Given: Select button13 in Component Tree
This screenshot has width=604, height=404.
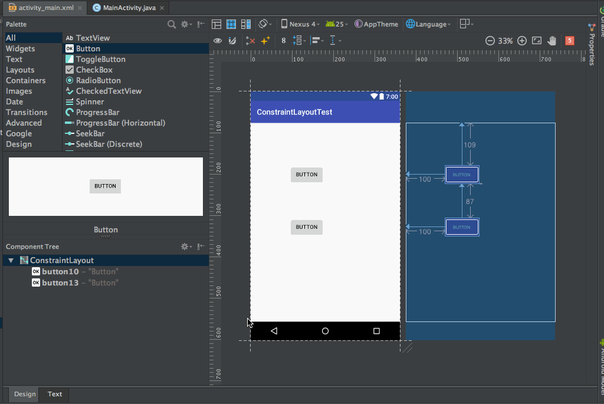Looking at the screenshot, I should 60,283.
